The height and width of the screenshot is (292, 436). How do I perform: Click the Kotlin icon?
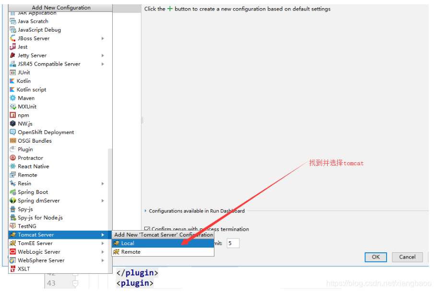[x=12, y=81]
